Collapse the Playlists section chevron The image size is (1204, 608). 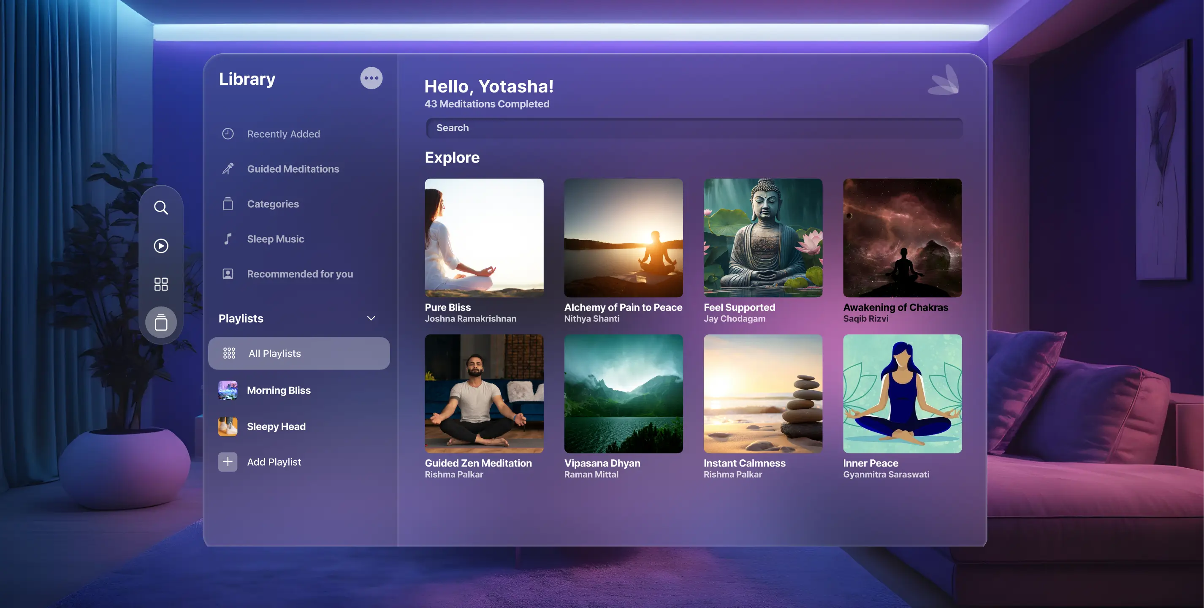tap(371, 318)
